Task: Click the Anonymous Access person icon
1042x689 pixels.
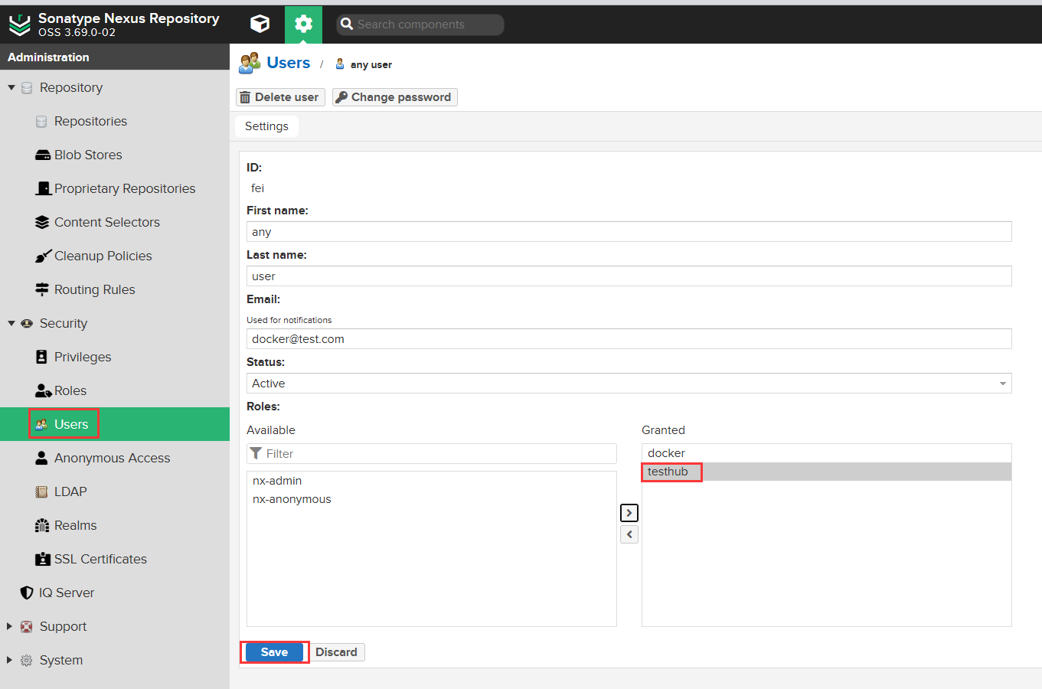Action: click(41, 458)
